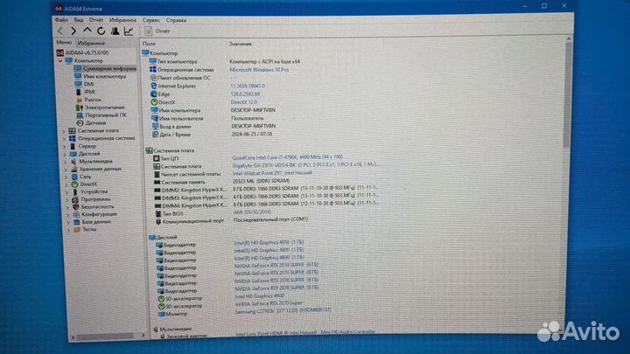Sort by the Поле column header
Image resolution: width=630 pixels, height=354 pixels.
coord(149,44)
